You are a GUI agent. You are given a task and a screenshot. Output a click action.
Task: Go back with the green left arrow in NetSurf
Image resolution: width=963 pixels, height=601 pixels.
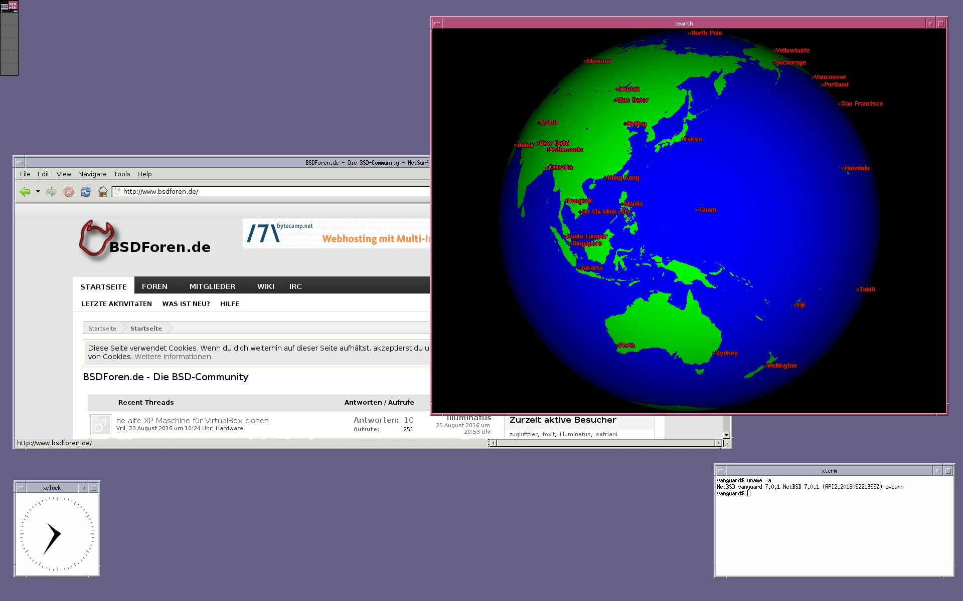pyautogui.click(x=25, y=192)
